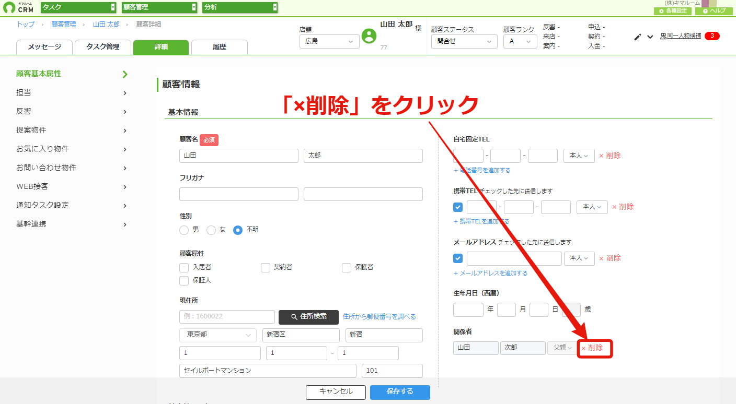The height and width of the screenshot is (404, 736).
Task: Open 反響 section in the sidebar
Action: (72, 112)
